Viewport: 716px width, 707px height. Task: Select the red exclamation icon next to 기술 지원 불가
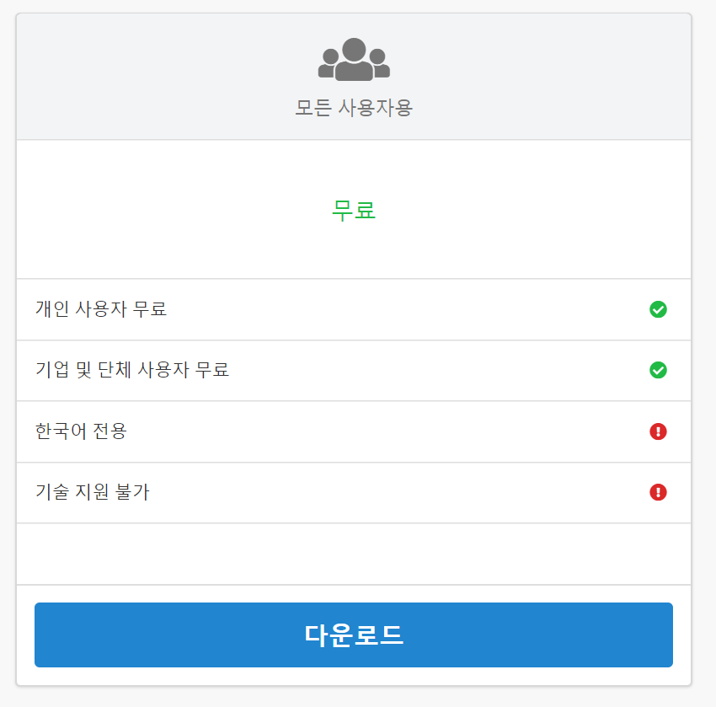pos(658,492)
